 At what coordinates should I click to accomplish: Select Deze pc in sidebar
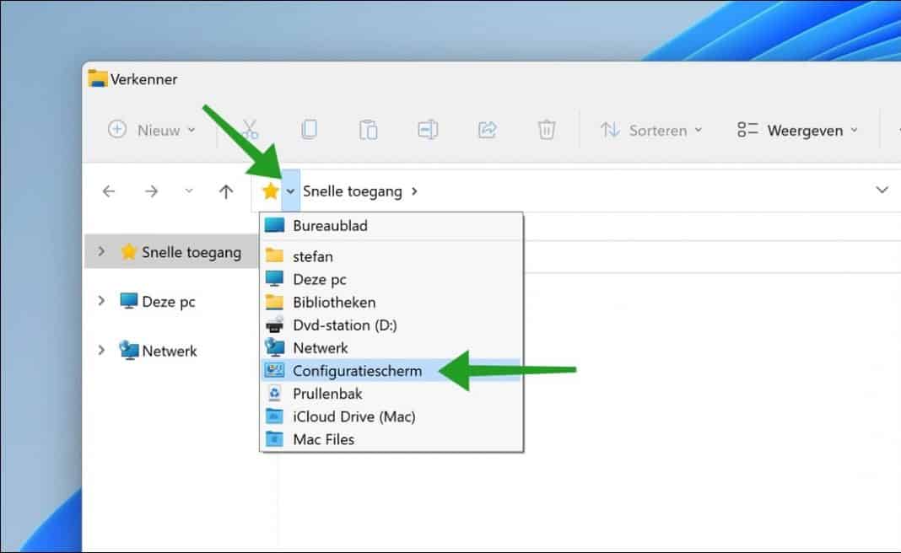(158, 302)
